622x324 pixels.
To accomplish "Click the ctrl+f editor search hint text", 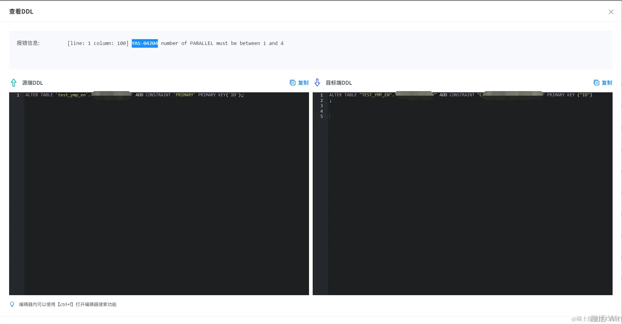I will tap(68, 304).
